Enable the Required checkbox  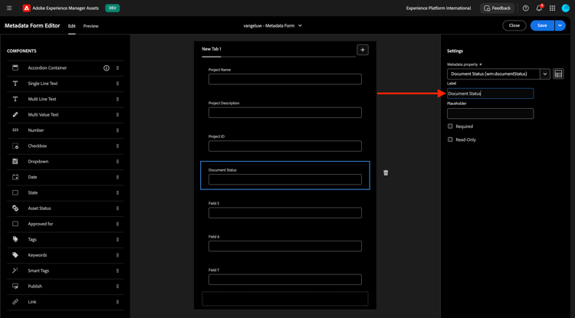click(450, 126)
